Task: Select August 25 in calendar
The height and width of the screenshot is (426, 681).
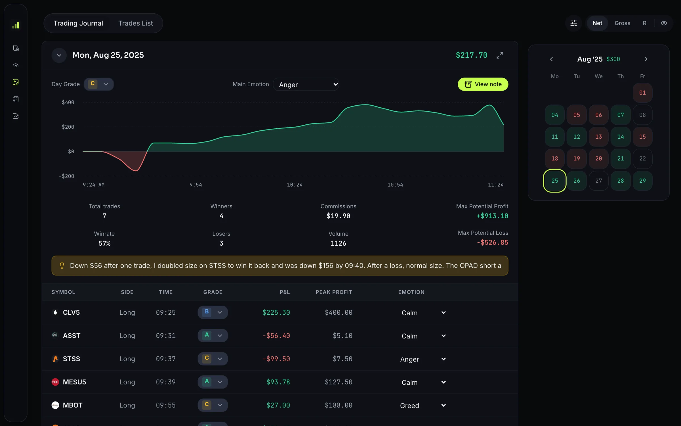Action: click(555, 181)
